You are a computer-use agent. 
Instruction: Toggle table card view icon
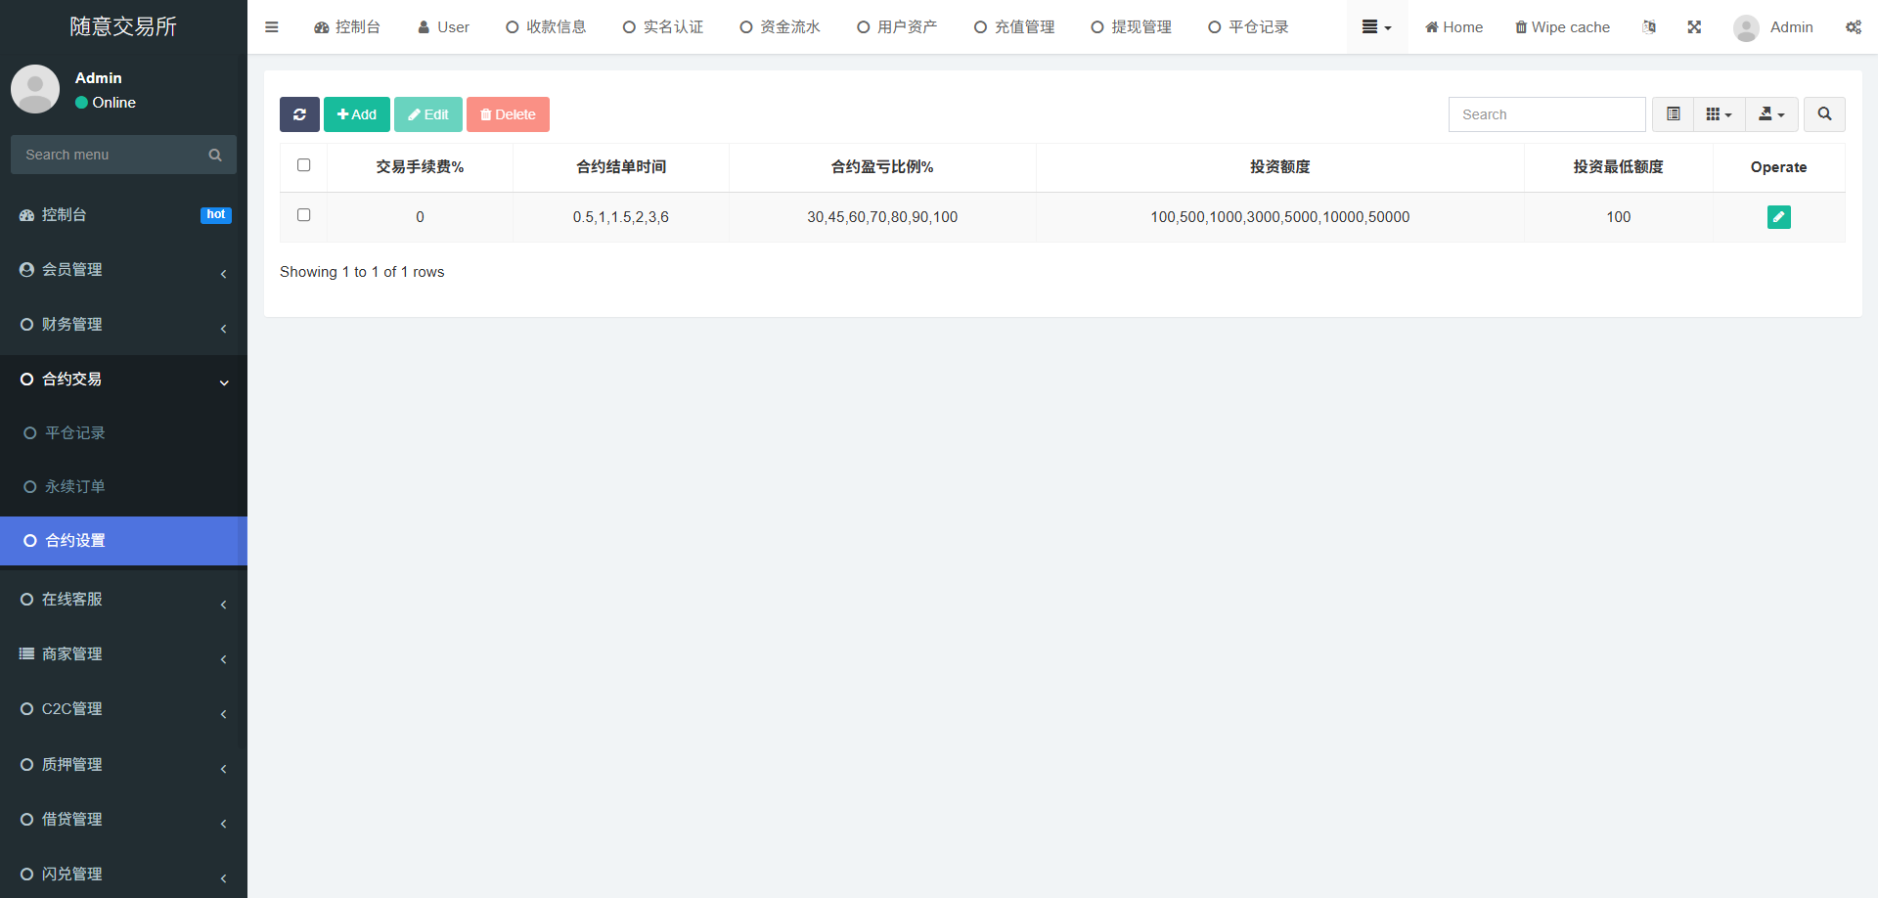coord(1673,114)
